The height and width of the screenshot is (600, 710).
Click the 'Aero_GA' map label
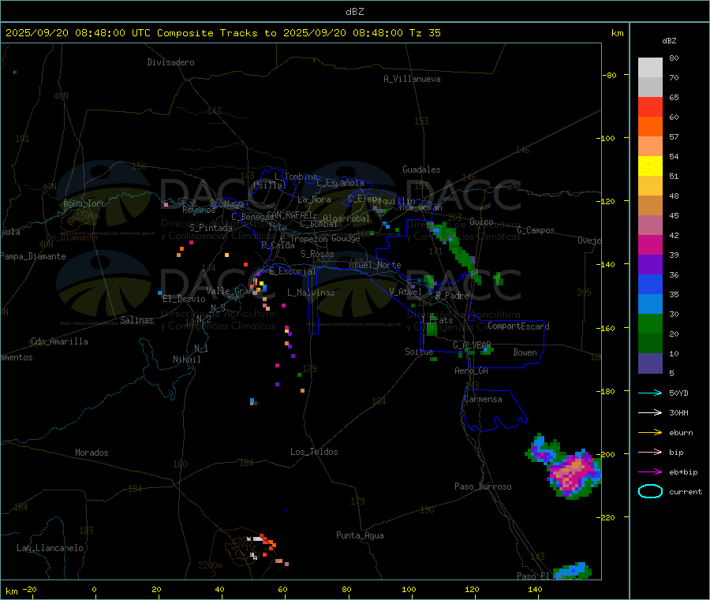(x=471, y=371)
